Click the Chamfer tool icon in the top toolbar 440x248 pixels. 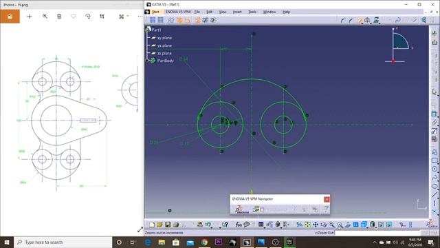pos(351,20)
